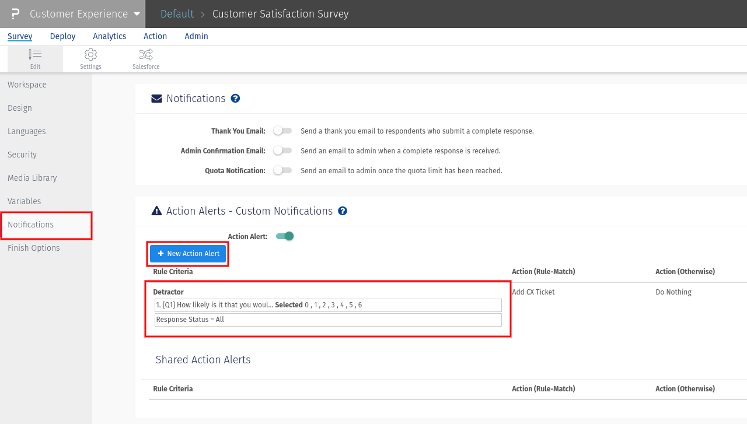Select Finish Options in the sidebar
Screen dimensions: 747x424
click(34, 248)
